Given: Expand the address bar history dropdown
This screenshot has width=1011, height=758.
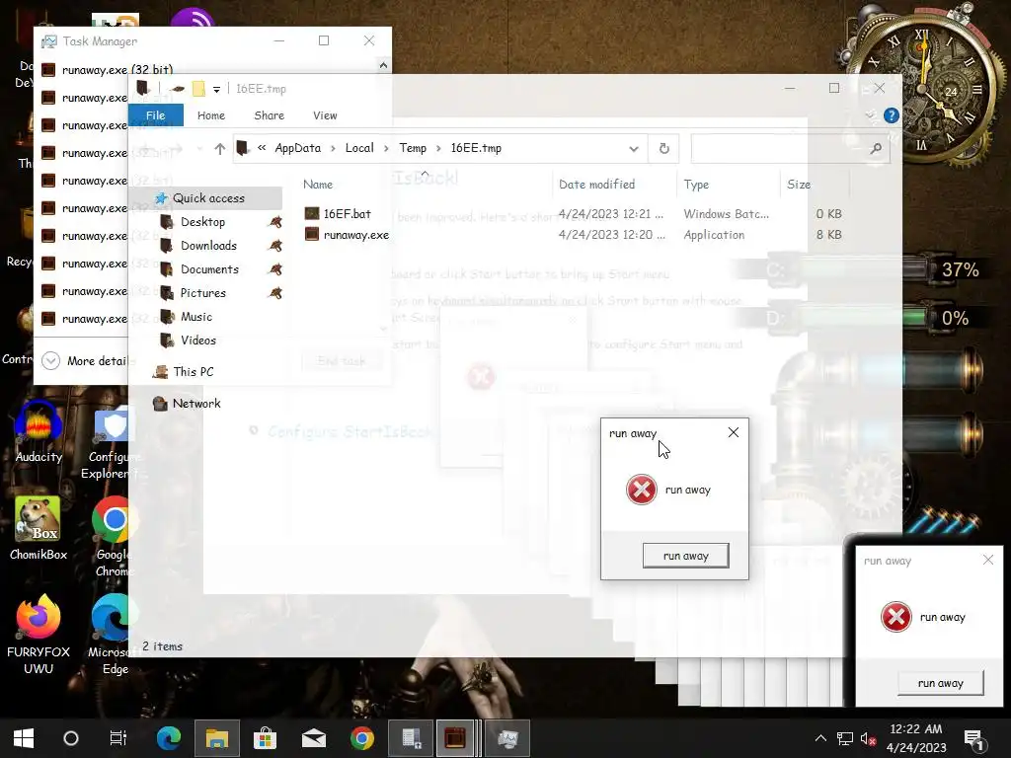Looking at the screenshot, I should tap(634, 149).
